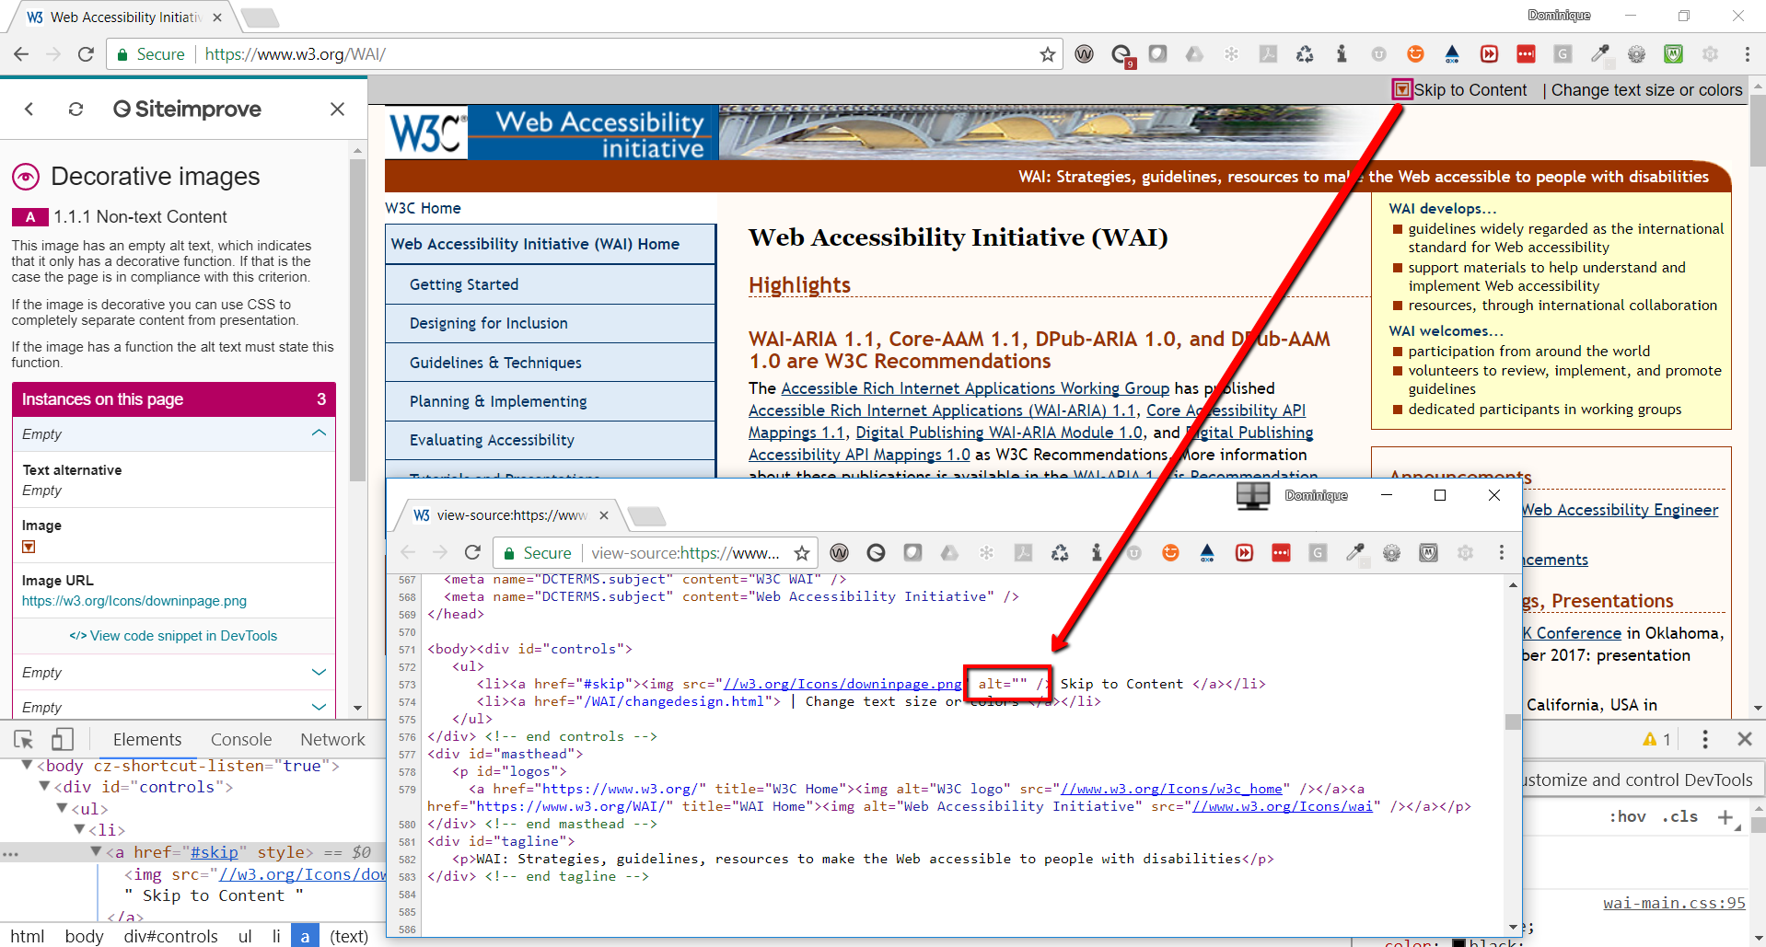Refresh the Siteimprove panel

pyautogui.click(x=76, y=109)
